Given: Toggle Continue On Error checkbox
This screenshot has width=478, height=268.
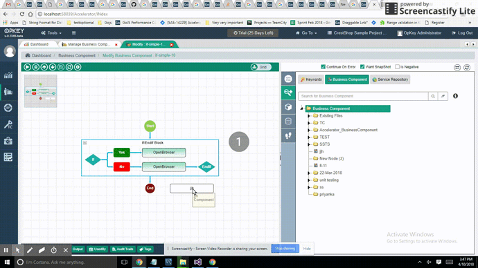Looking at the screenshot, I should click(x=323, y=67).
